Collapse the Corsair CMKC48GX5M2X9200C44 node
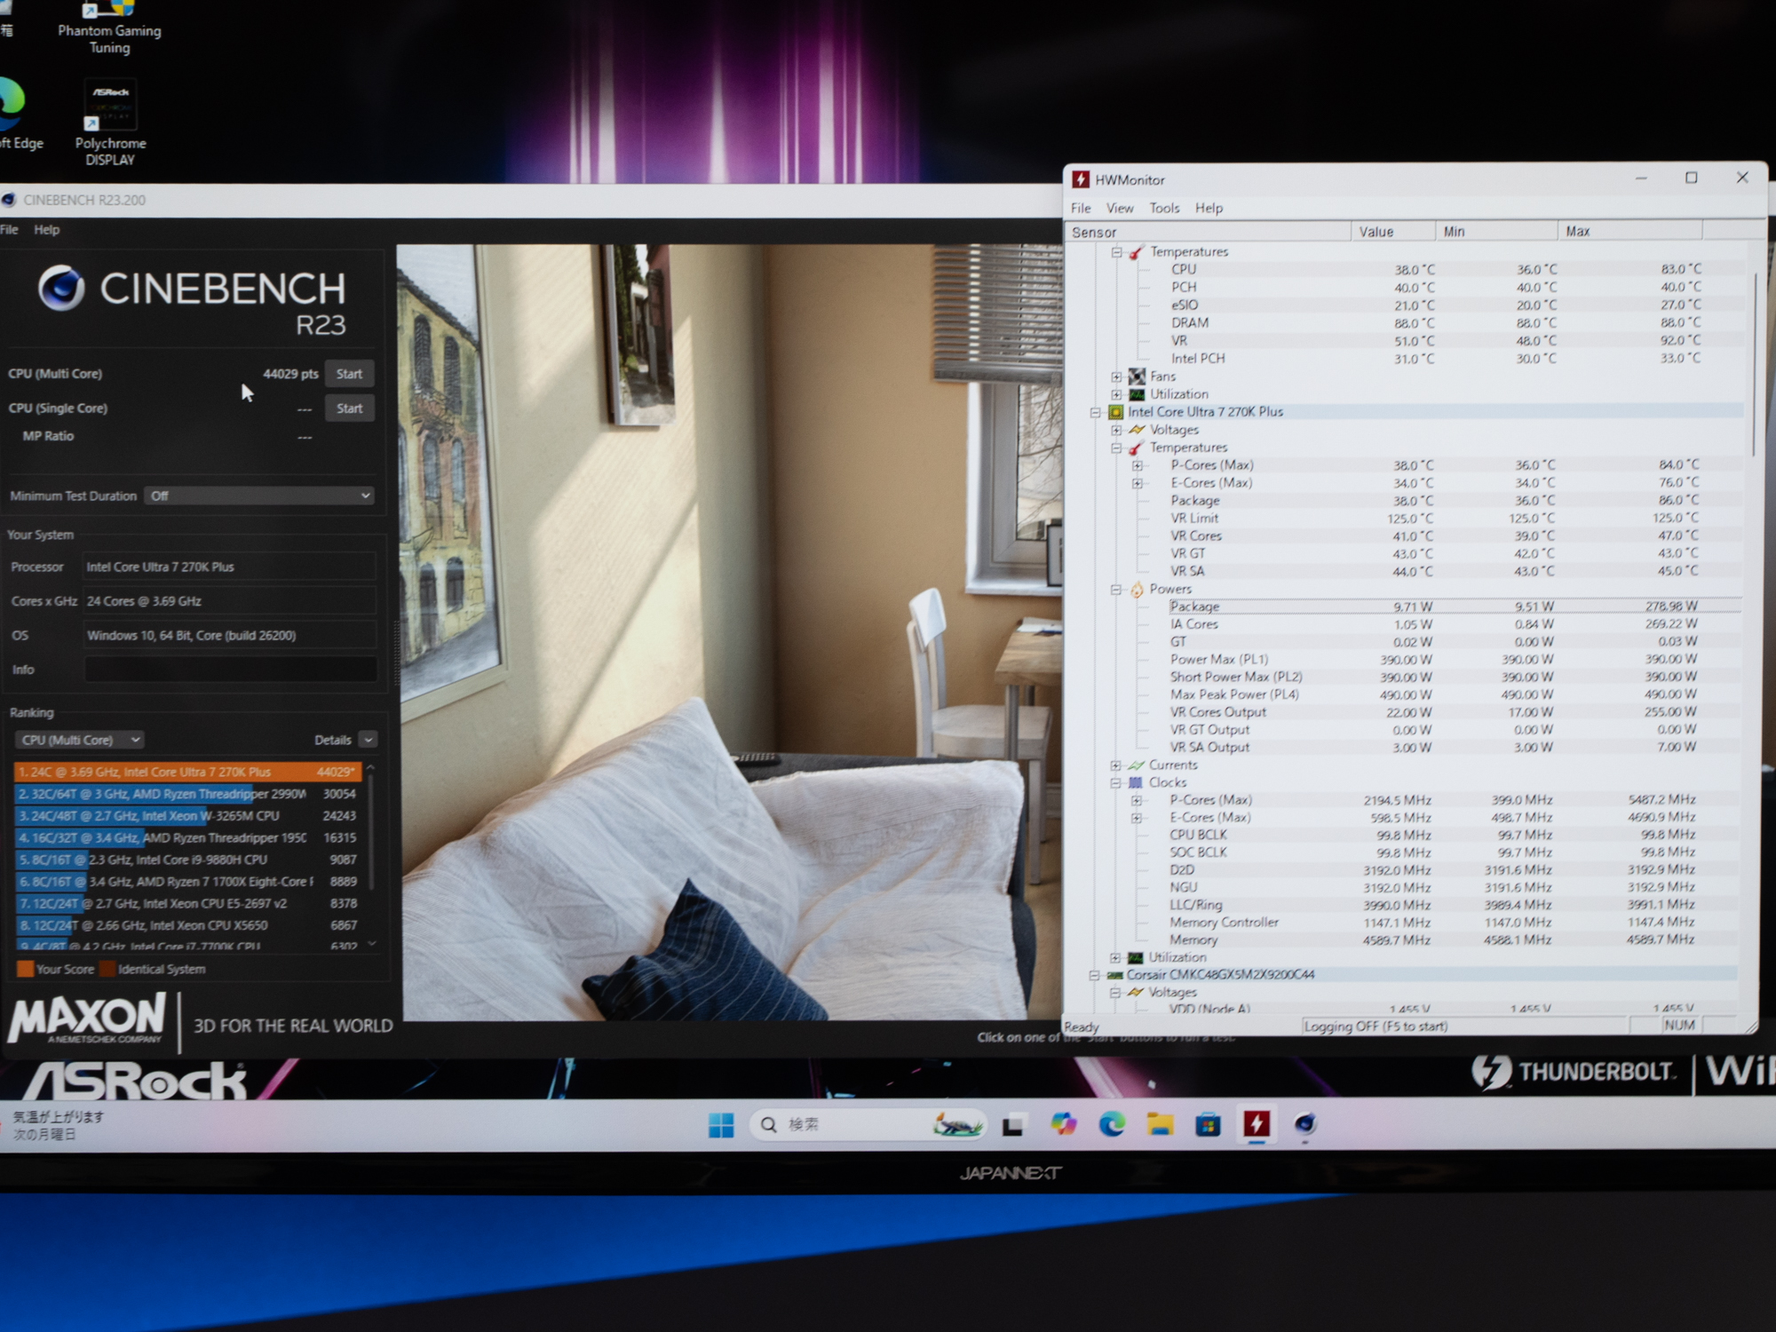The image size is (1776, 1332). (1094, 975)
